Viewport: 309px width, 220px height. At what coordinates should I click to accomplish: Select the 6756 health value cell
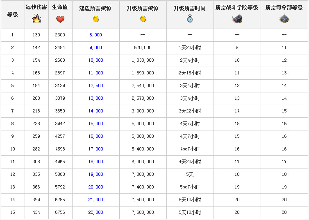click(x=60, y=212)
